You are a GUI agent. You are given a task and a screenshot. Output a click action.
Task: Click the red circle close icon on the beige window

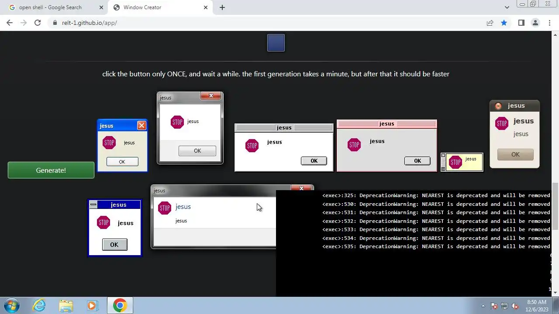click(x=498, y=106)
